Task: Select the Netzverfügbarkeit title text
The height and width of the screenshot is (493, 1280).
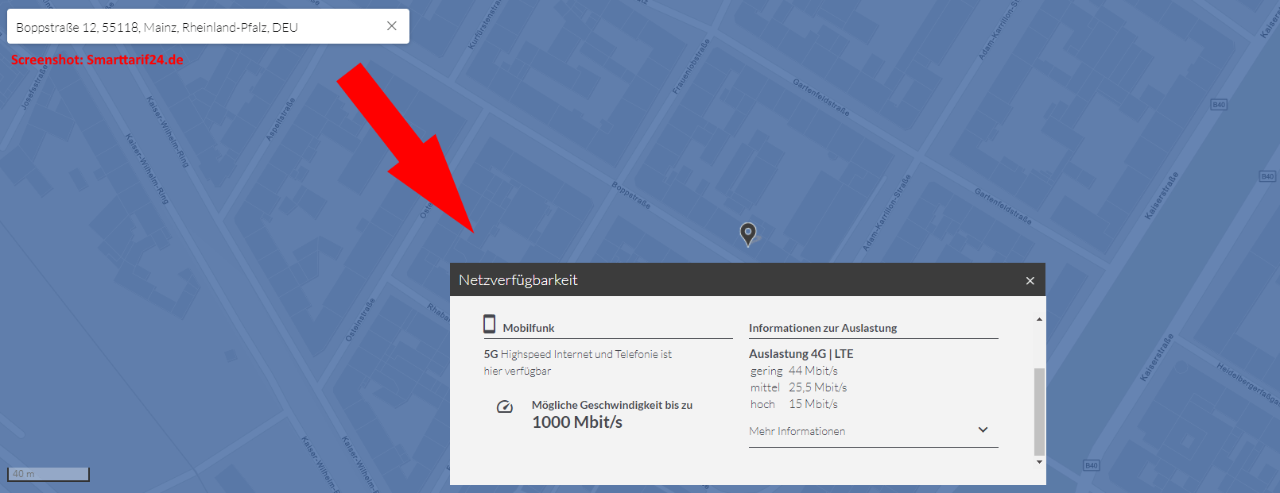Action: point(518,280)
